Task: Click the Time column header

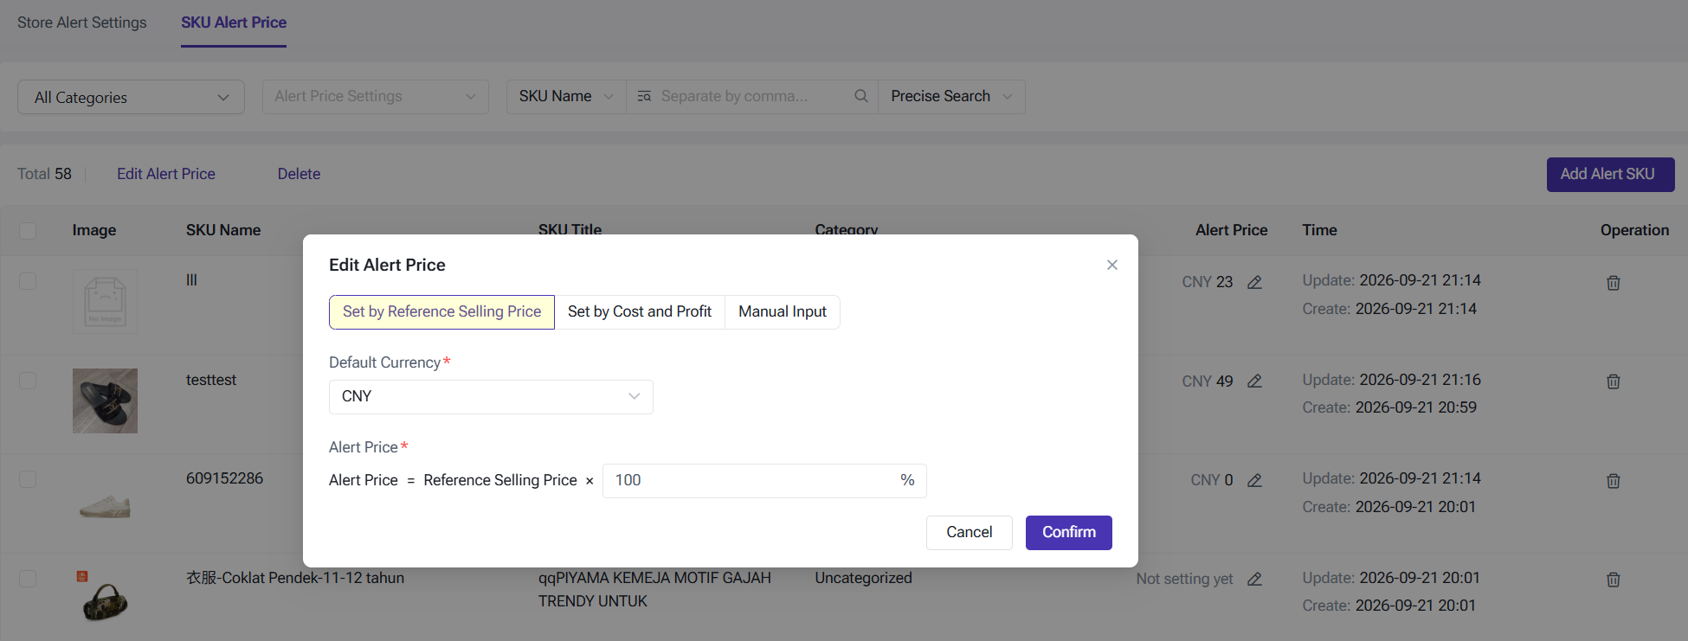Action: (1319, 230)
